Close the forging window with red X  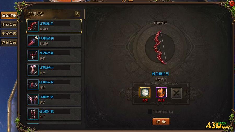(232, 3)
